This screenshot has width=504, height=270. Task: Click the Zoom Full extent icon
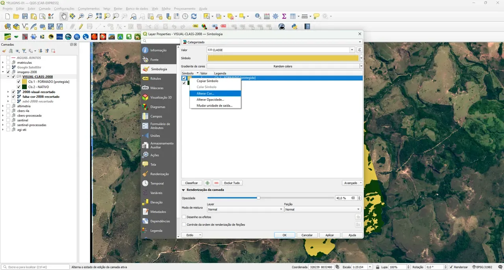pos(98,17)
